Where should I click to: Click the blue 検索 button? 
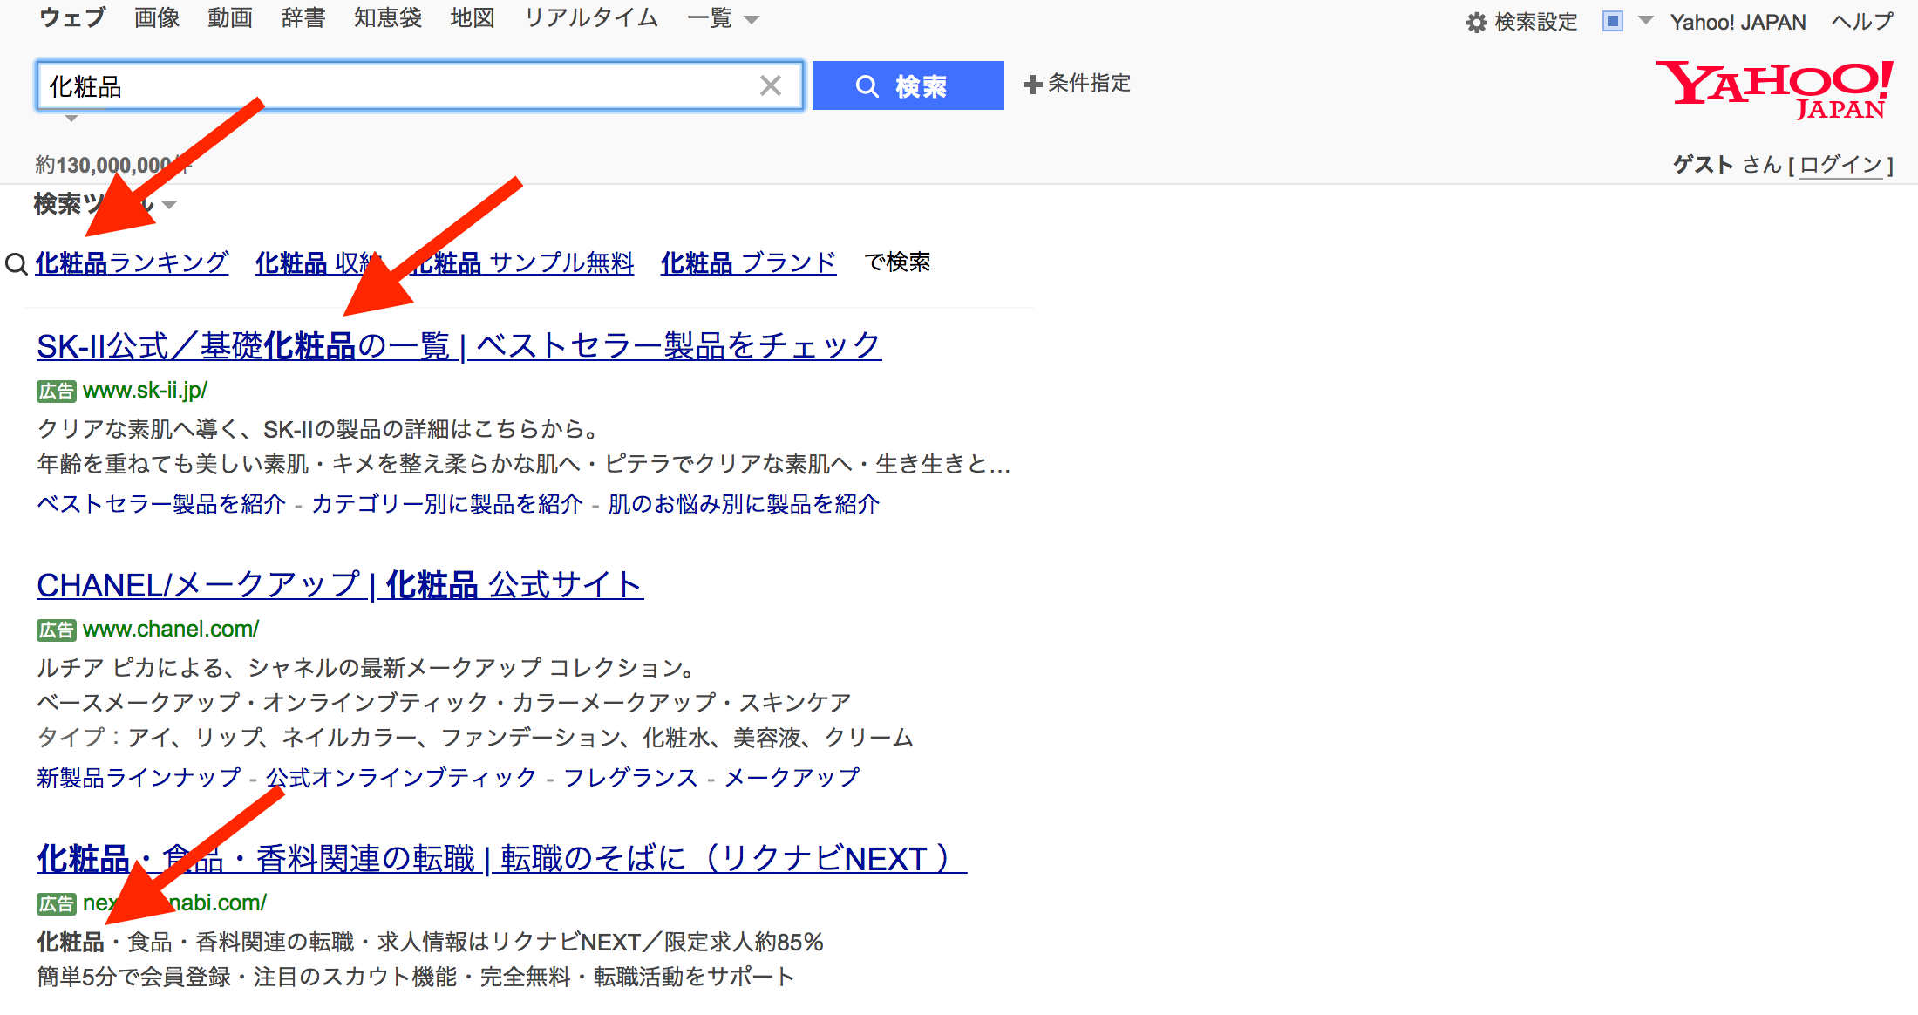(x=908, y=85)
